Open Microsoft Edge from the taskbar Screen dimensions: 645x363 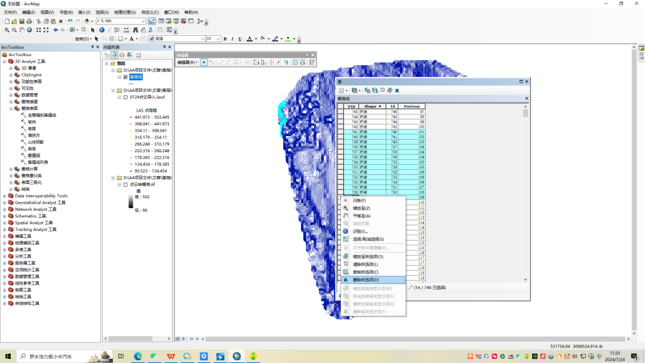pyautogui.click(x=138, y=356)
